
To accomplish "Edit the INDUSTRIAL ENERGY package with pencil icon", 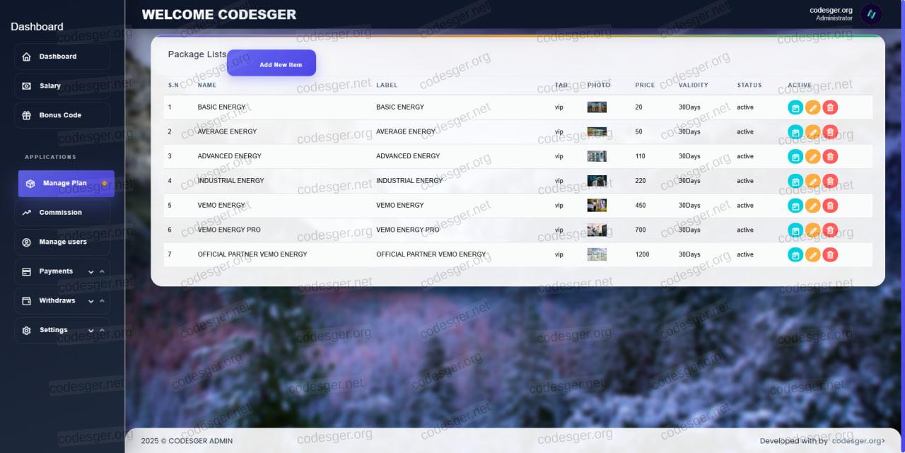I will tap(813, 181).
